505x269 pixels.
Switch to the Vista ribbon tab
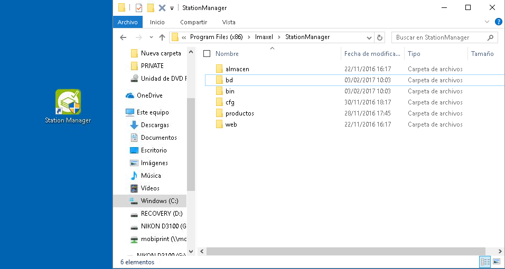(229, 22)
